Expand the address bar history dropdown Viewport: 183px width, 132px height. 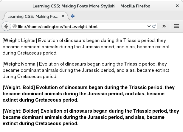[149, 26]
